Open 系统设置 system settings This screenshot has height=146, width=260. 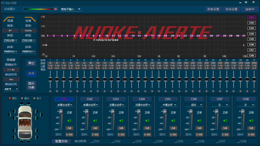[x=232, y=9]
